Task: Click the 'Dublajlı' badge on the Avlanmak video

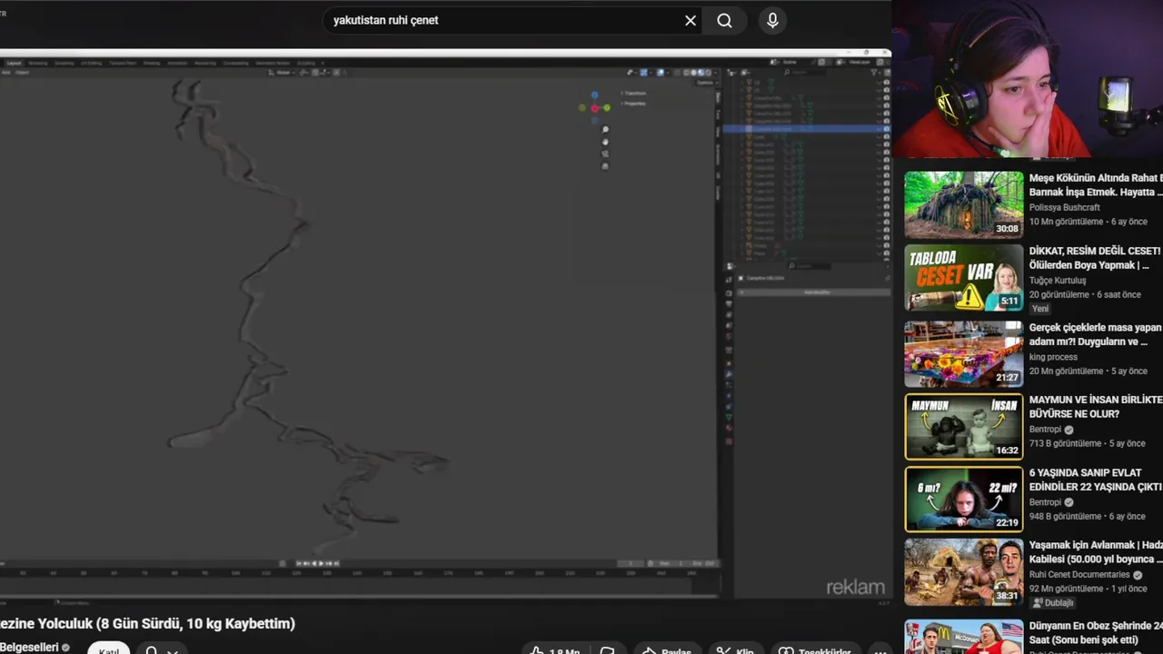Action: 1054,603
